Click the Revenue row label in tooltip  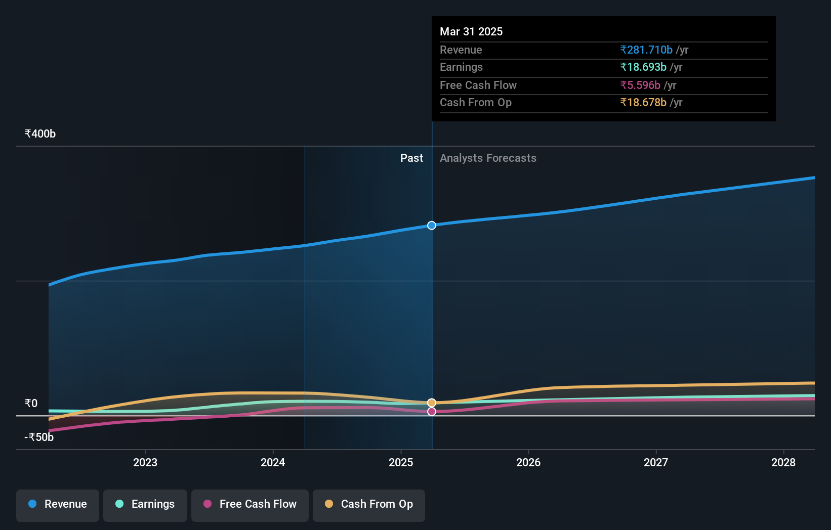tap(461, 50)
